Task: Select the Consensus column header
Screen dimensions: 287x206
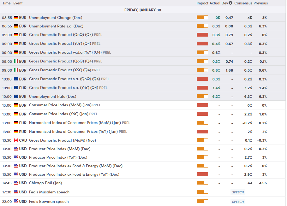Action: (243, 3)
